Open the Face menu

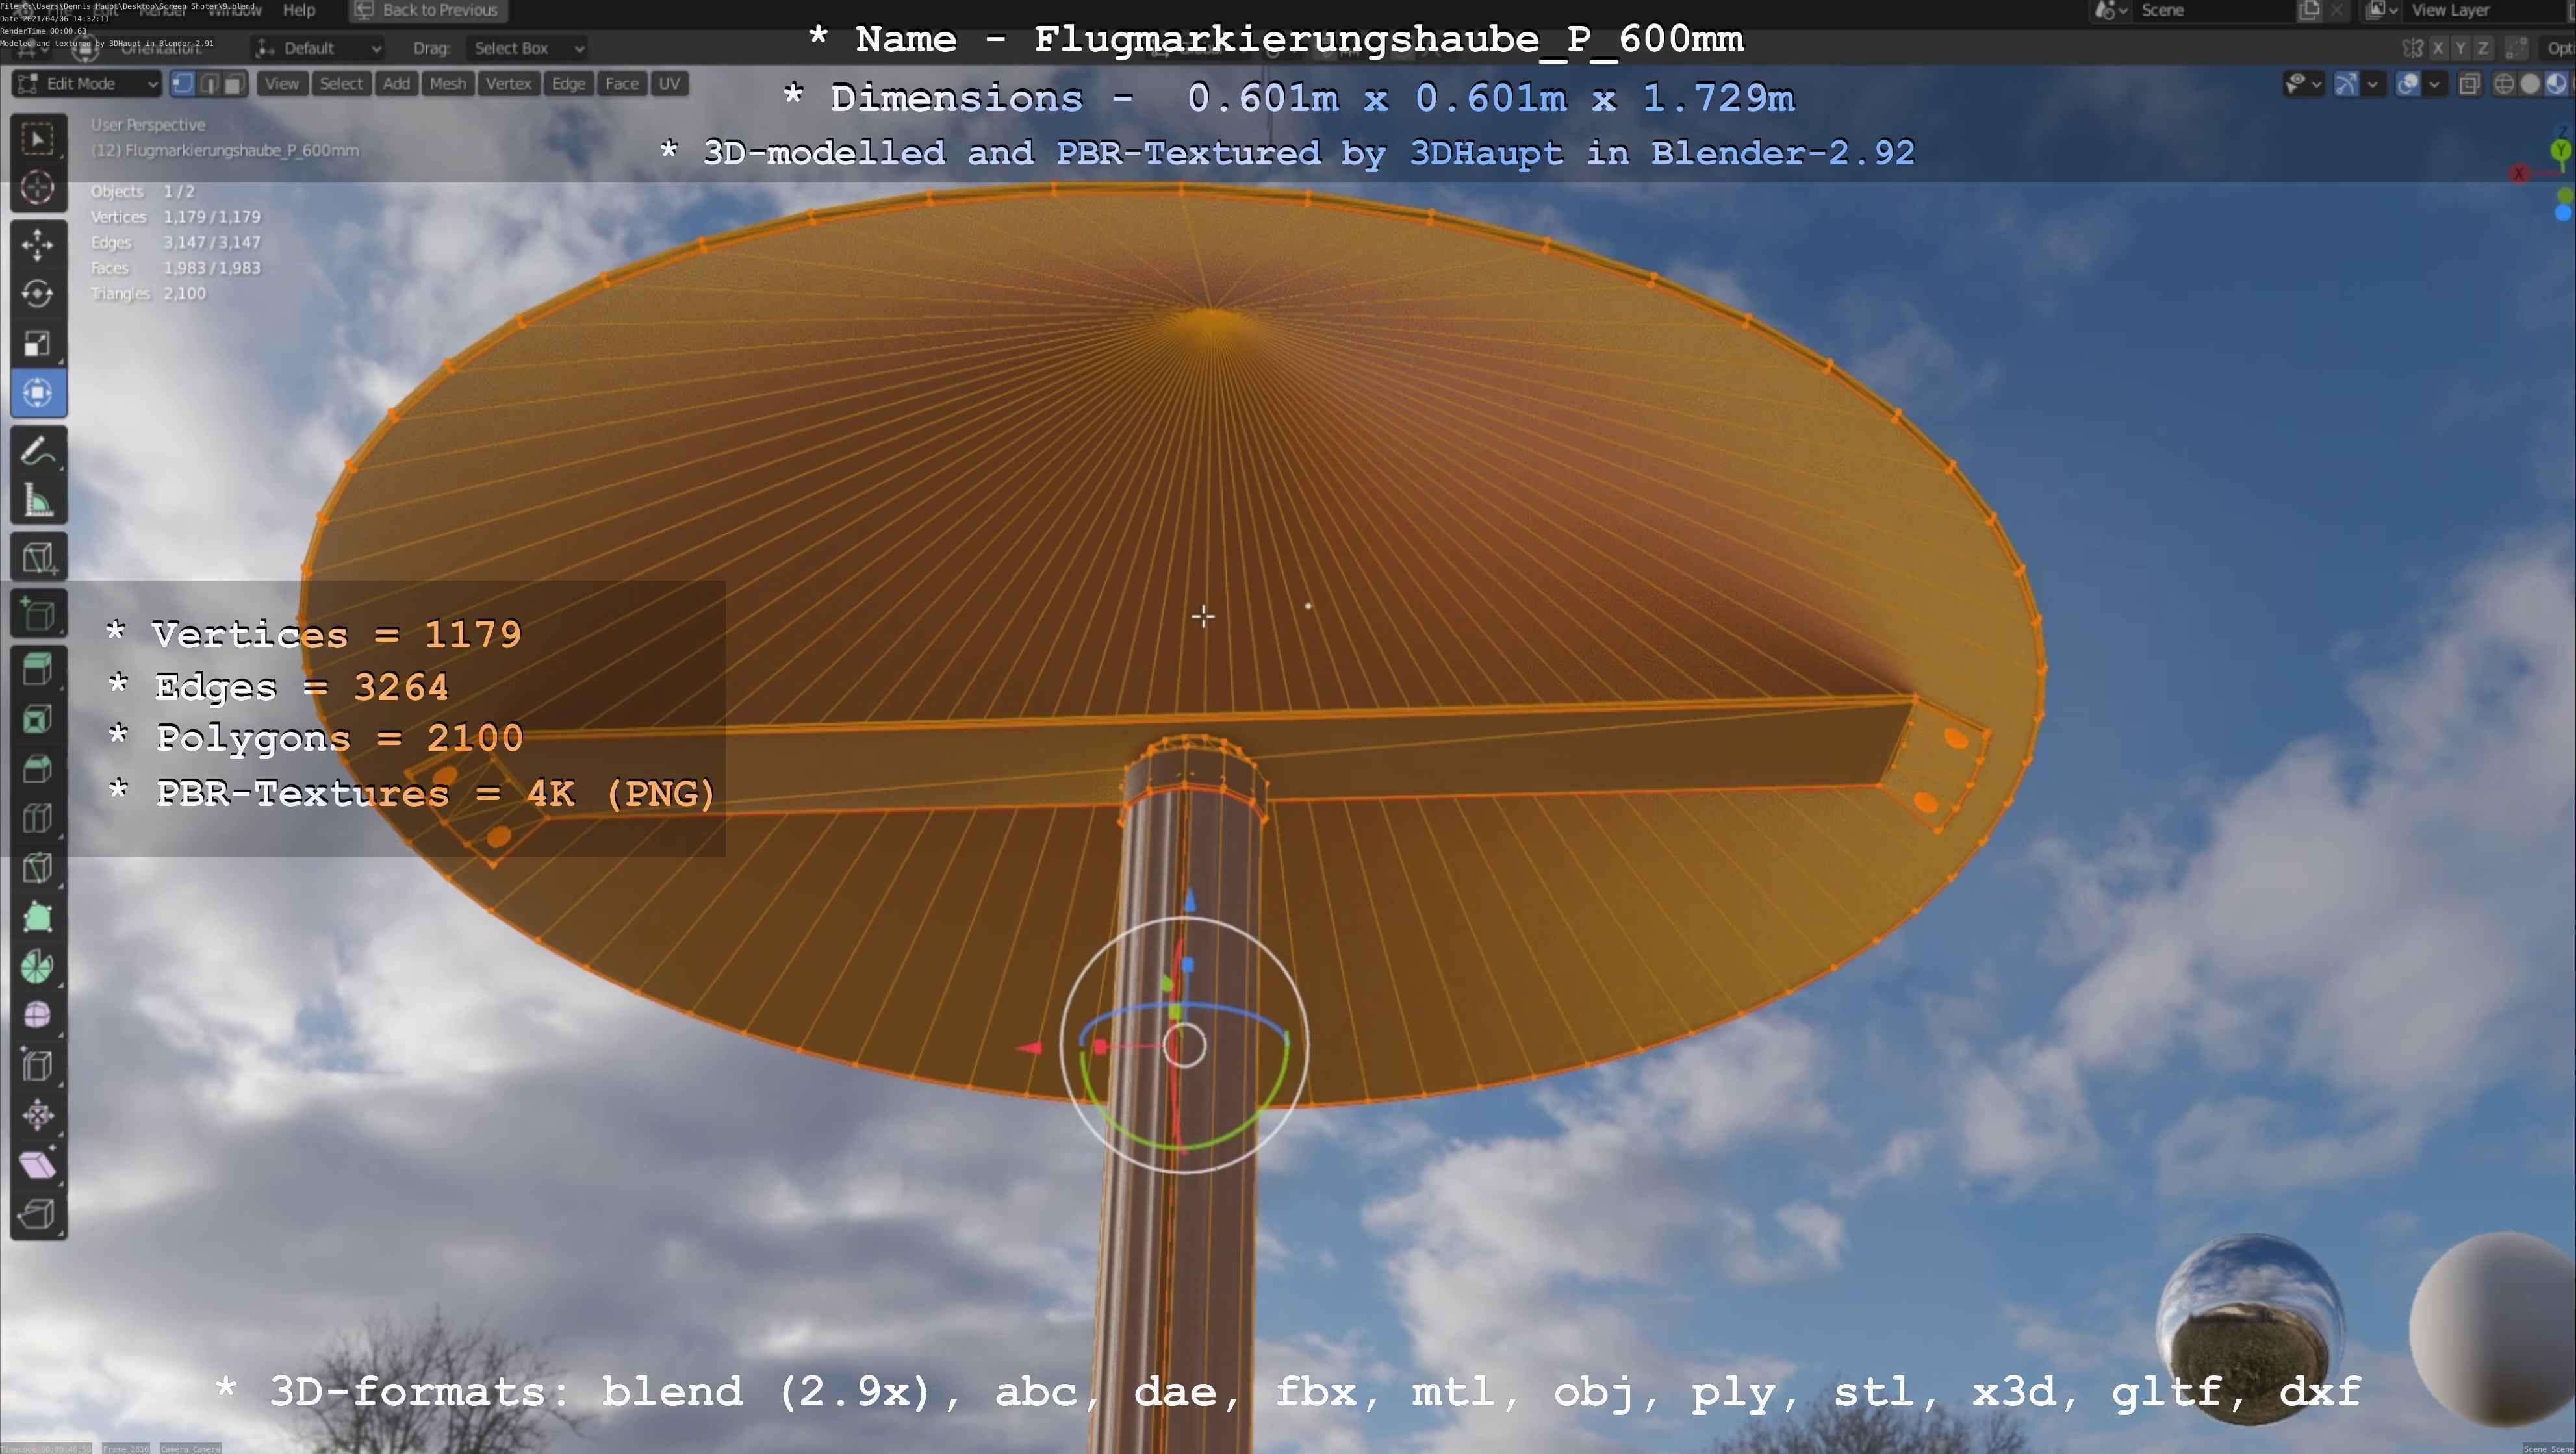(x=621, y=84)
